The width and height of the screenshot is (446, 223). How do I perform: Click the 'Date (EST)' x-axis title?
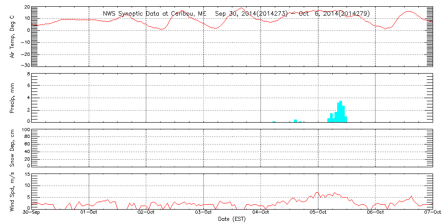pos(231,219)
